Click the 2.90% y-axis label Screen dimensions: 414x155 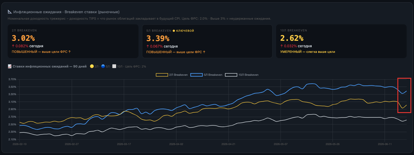point(12,109)
